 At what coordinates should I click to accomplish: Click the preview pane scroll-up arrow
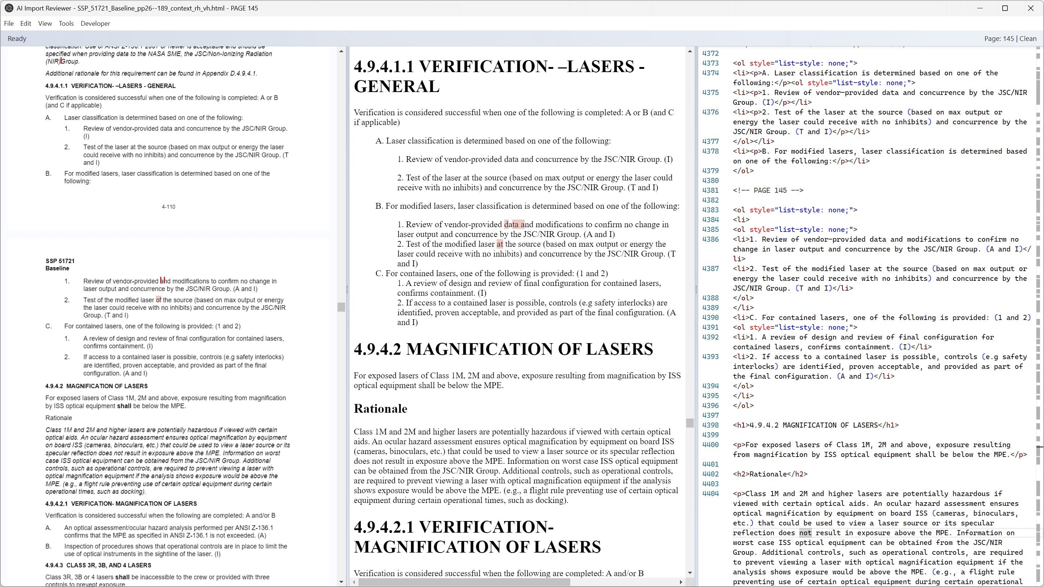(x=690, y=51)
